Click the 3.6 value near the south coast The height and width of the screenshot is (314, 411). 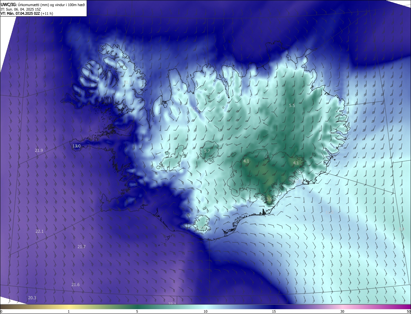(269, 199)
